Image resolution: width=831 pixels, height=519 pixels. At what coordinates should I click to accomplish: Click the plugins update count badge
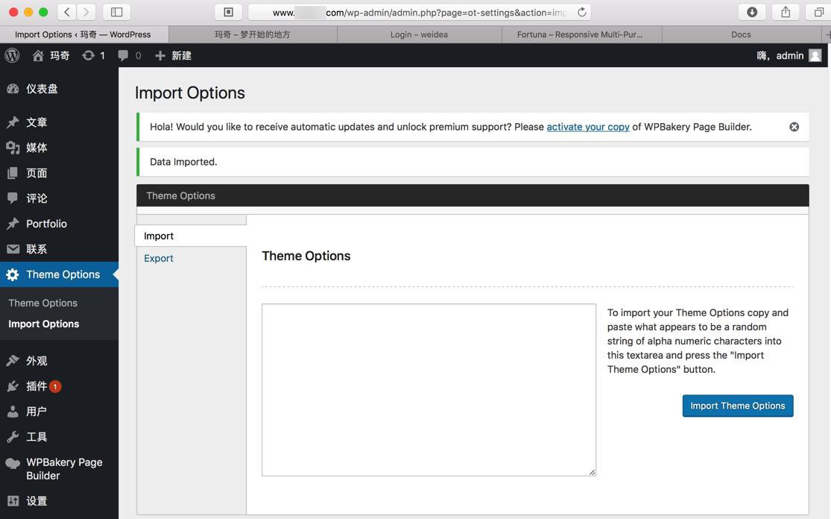[55, 386]
